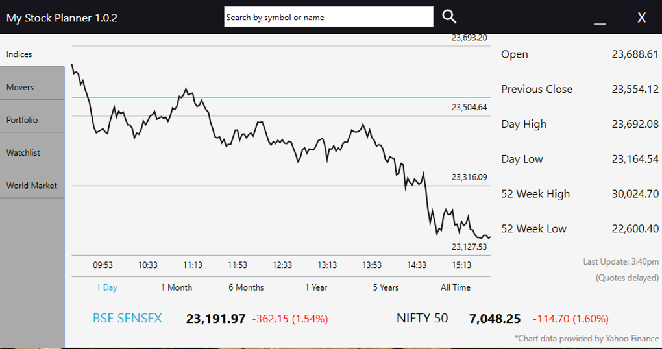This screenshot has width=662, height=349.
Task: Minimize the My Stock Planner window
Action: 600,18
